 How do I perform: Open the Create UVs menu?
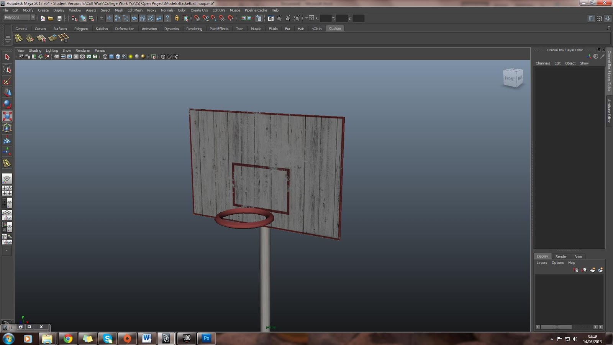[x=199, y=10]
